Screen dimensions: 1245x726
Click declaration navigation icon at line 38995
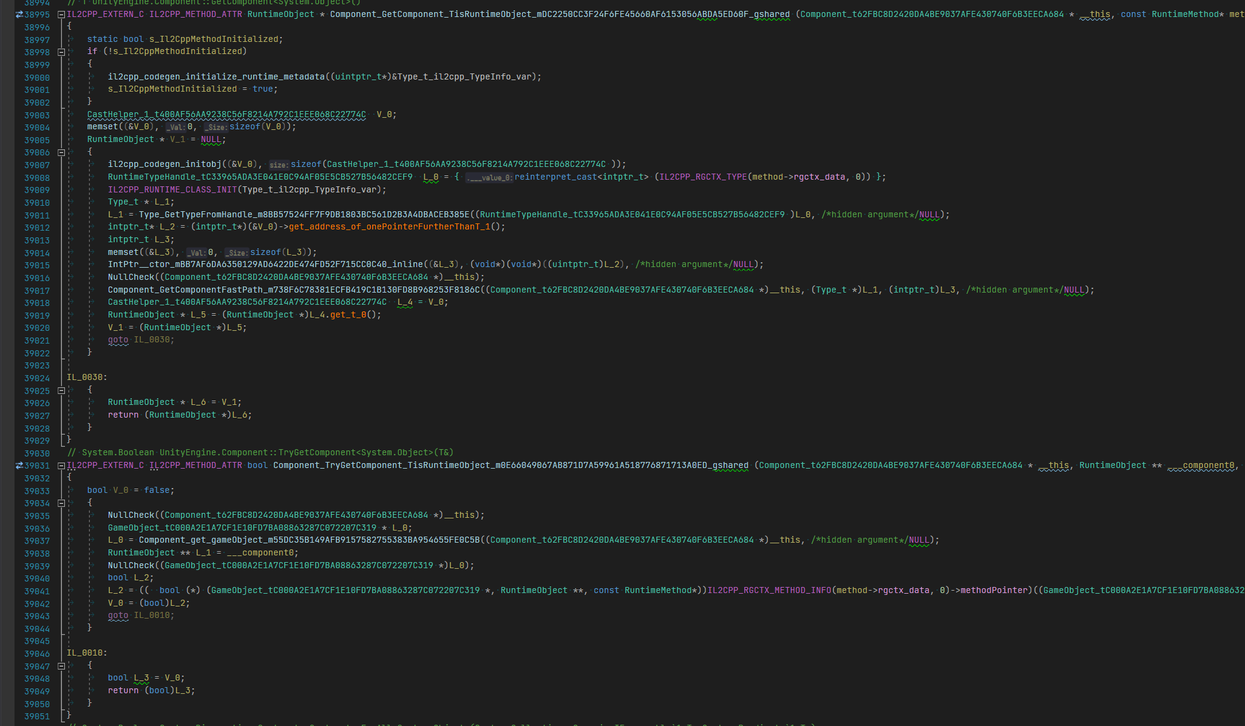[19, 15]
